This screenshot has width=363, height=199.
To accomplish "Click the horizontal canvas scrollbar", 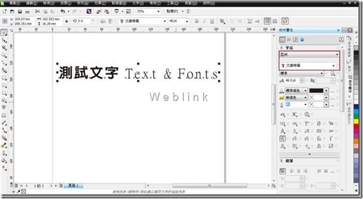I will 209,186.
